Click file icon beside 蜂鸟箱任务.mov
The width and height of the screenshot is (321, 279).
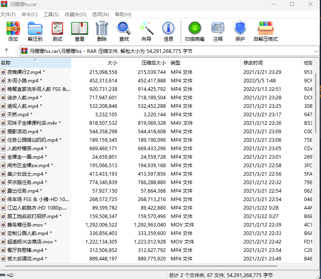pyautogui.click(x=3, y=225)
